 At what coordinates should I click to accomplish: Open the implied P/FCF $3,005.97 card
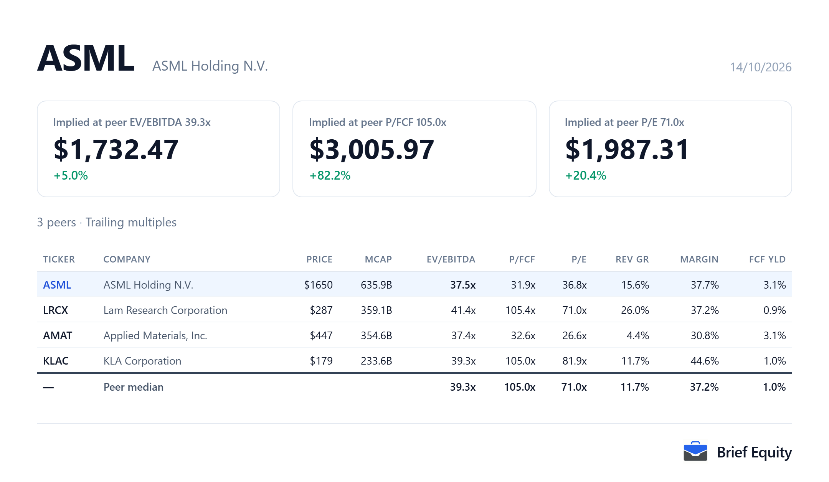click(414, 149)
